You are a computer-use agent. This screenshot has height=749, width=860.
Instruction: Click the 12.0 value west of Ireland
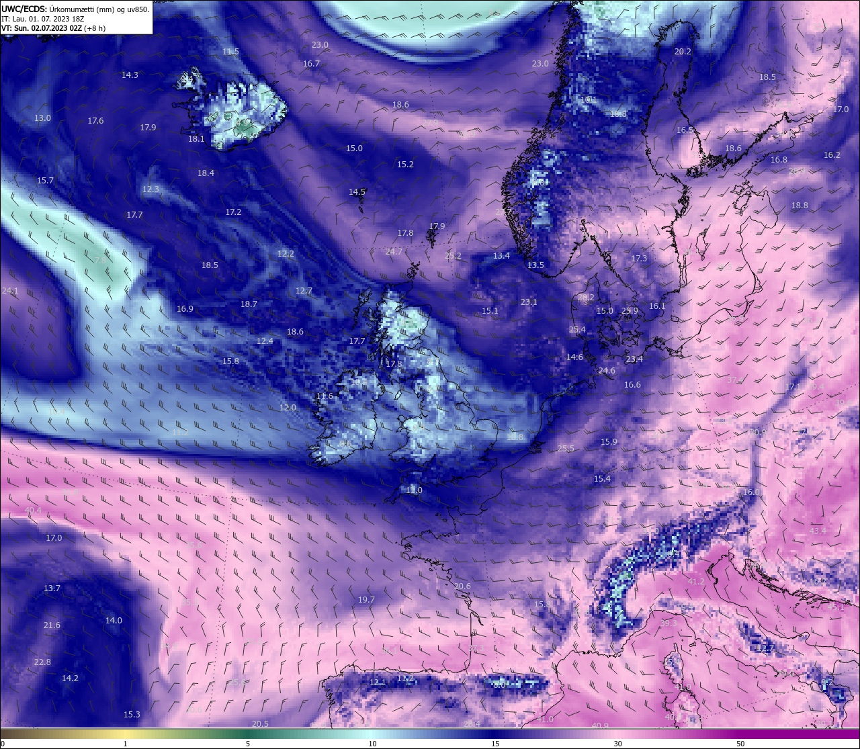click(288, 407)
